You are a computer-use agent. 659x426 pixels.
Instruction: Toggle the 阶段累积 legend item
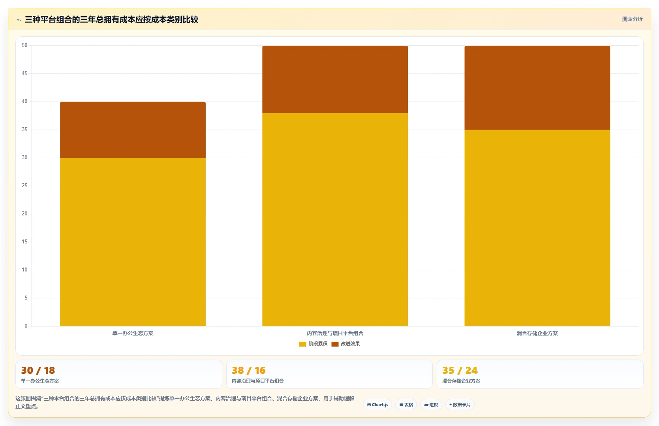click(313, 344)
